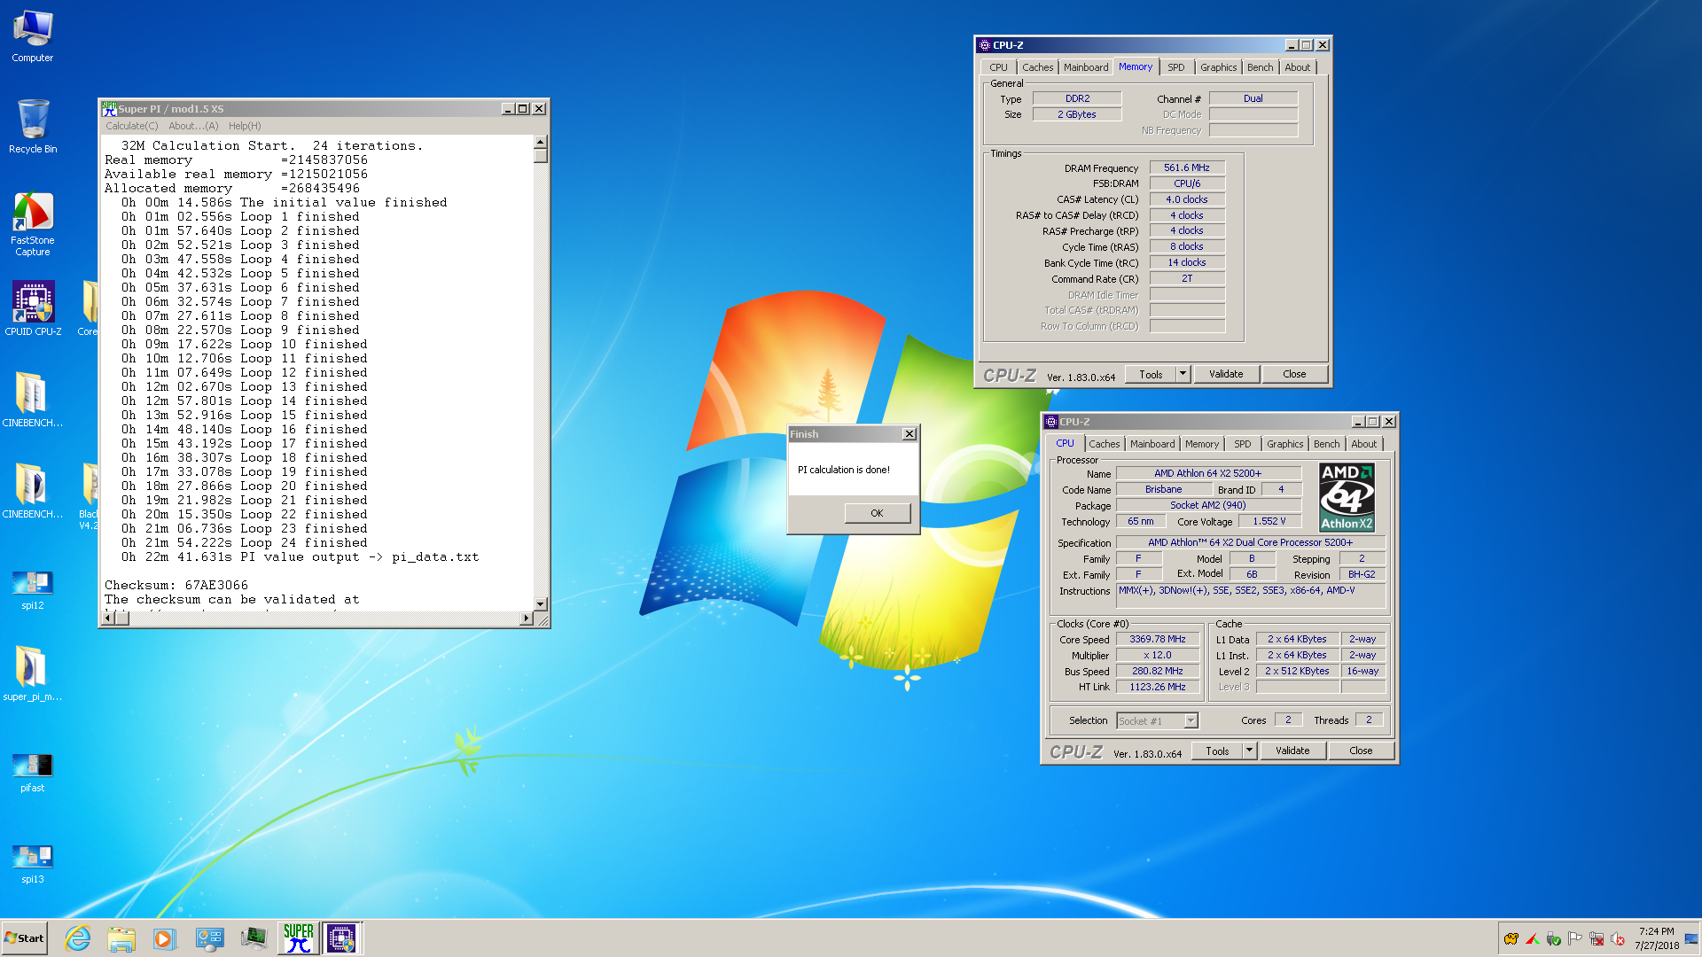Click the Super PI horizontal scrollbar right arrow
The image size is (1702, 957).
tap(527, 619)
